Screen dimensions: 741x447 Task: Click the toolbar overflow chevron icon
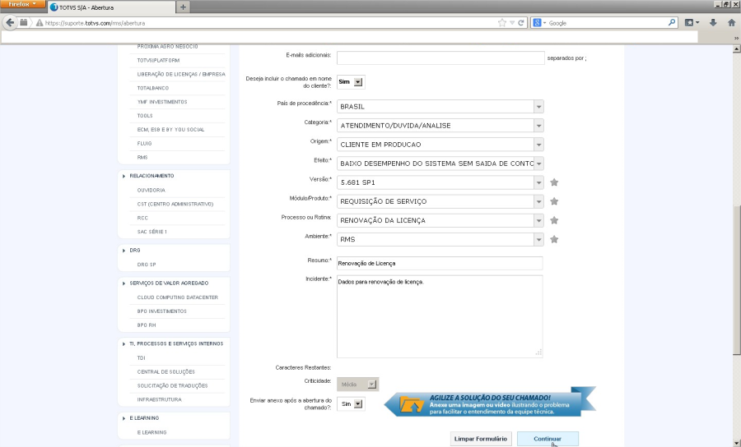coord(736,38)
